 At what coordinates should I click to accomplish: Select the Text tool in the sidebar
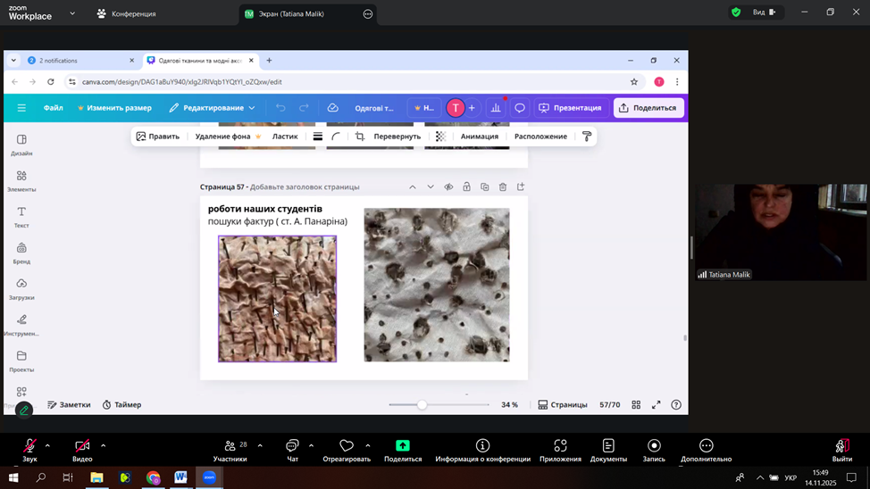tap(21, 217)
